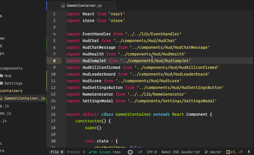Change line ending via LF selector

tap(140, 152)
